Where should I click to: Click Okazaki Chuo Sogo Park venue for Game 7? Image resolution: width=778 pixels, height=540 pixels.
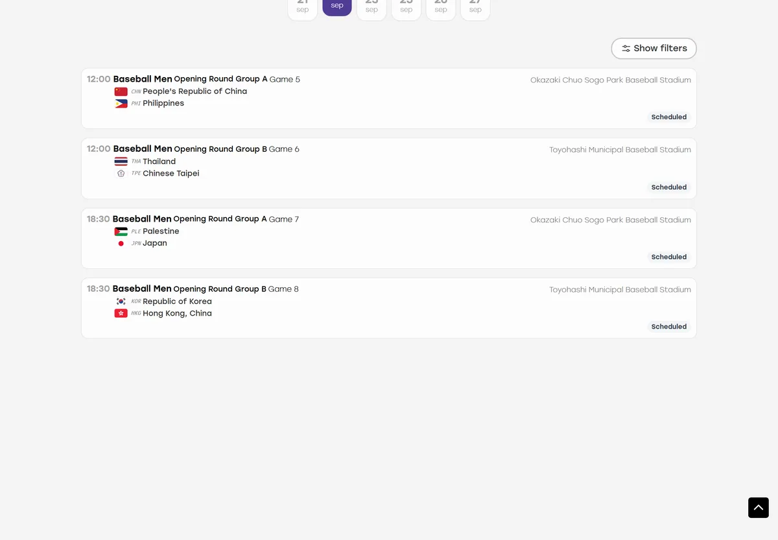pos(611,220)
